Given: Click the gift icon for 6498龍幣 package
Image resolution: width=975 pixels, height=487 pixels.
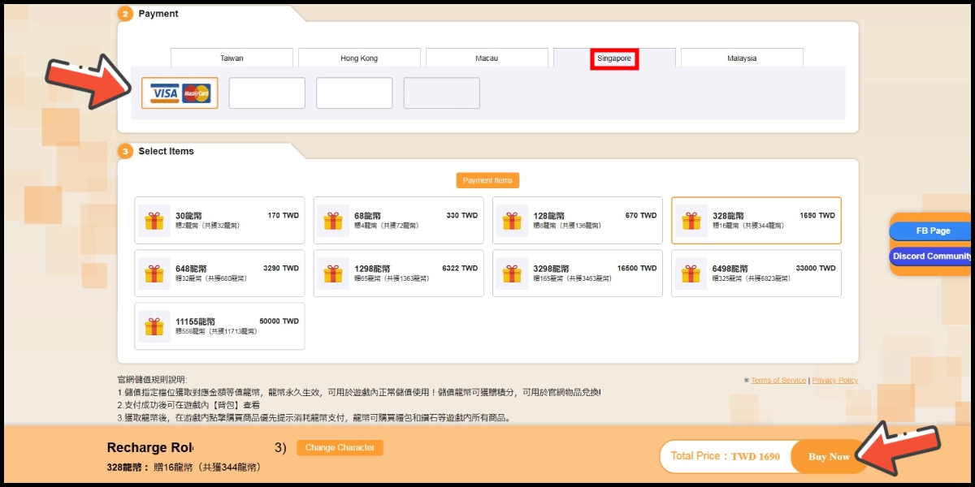Looking at the screenshot, I should click(x=691, y=274).
